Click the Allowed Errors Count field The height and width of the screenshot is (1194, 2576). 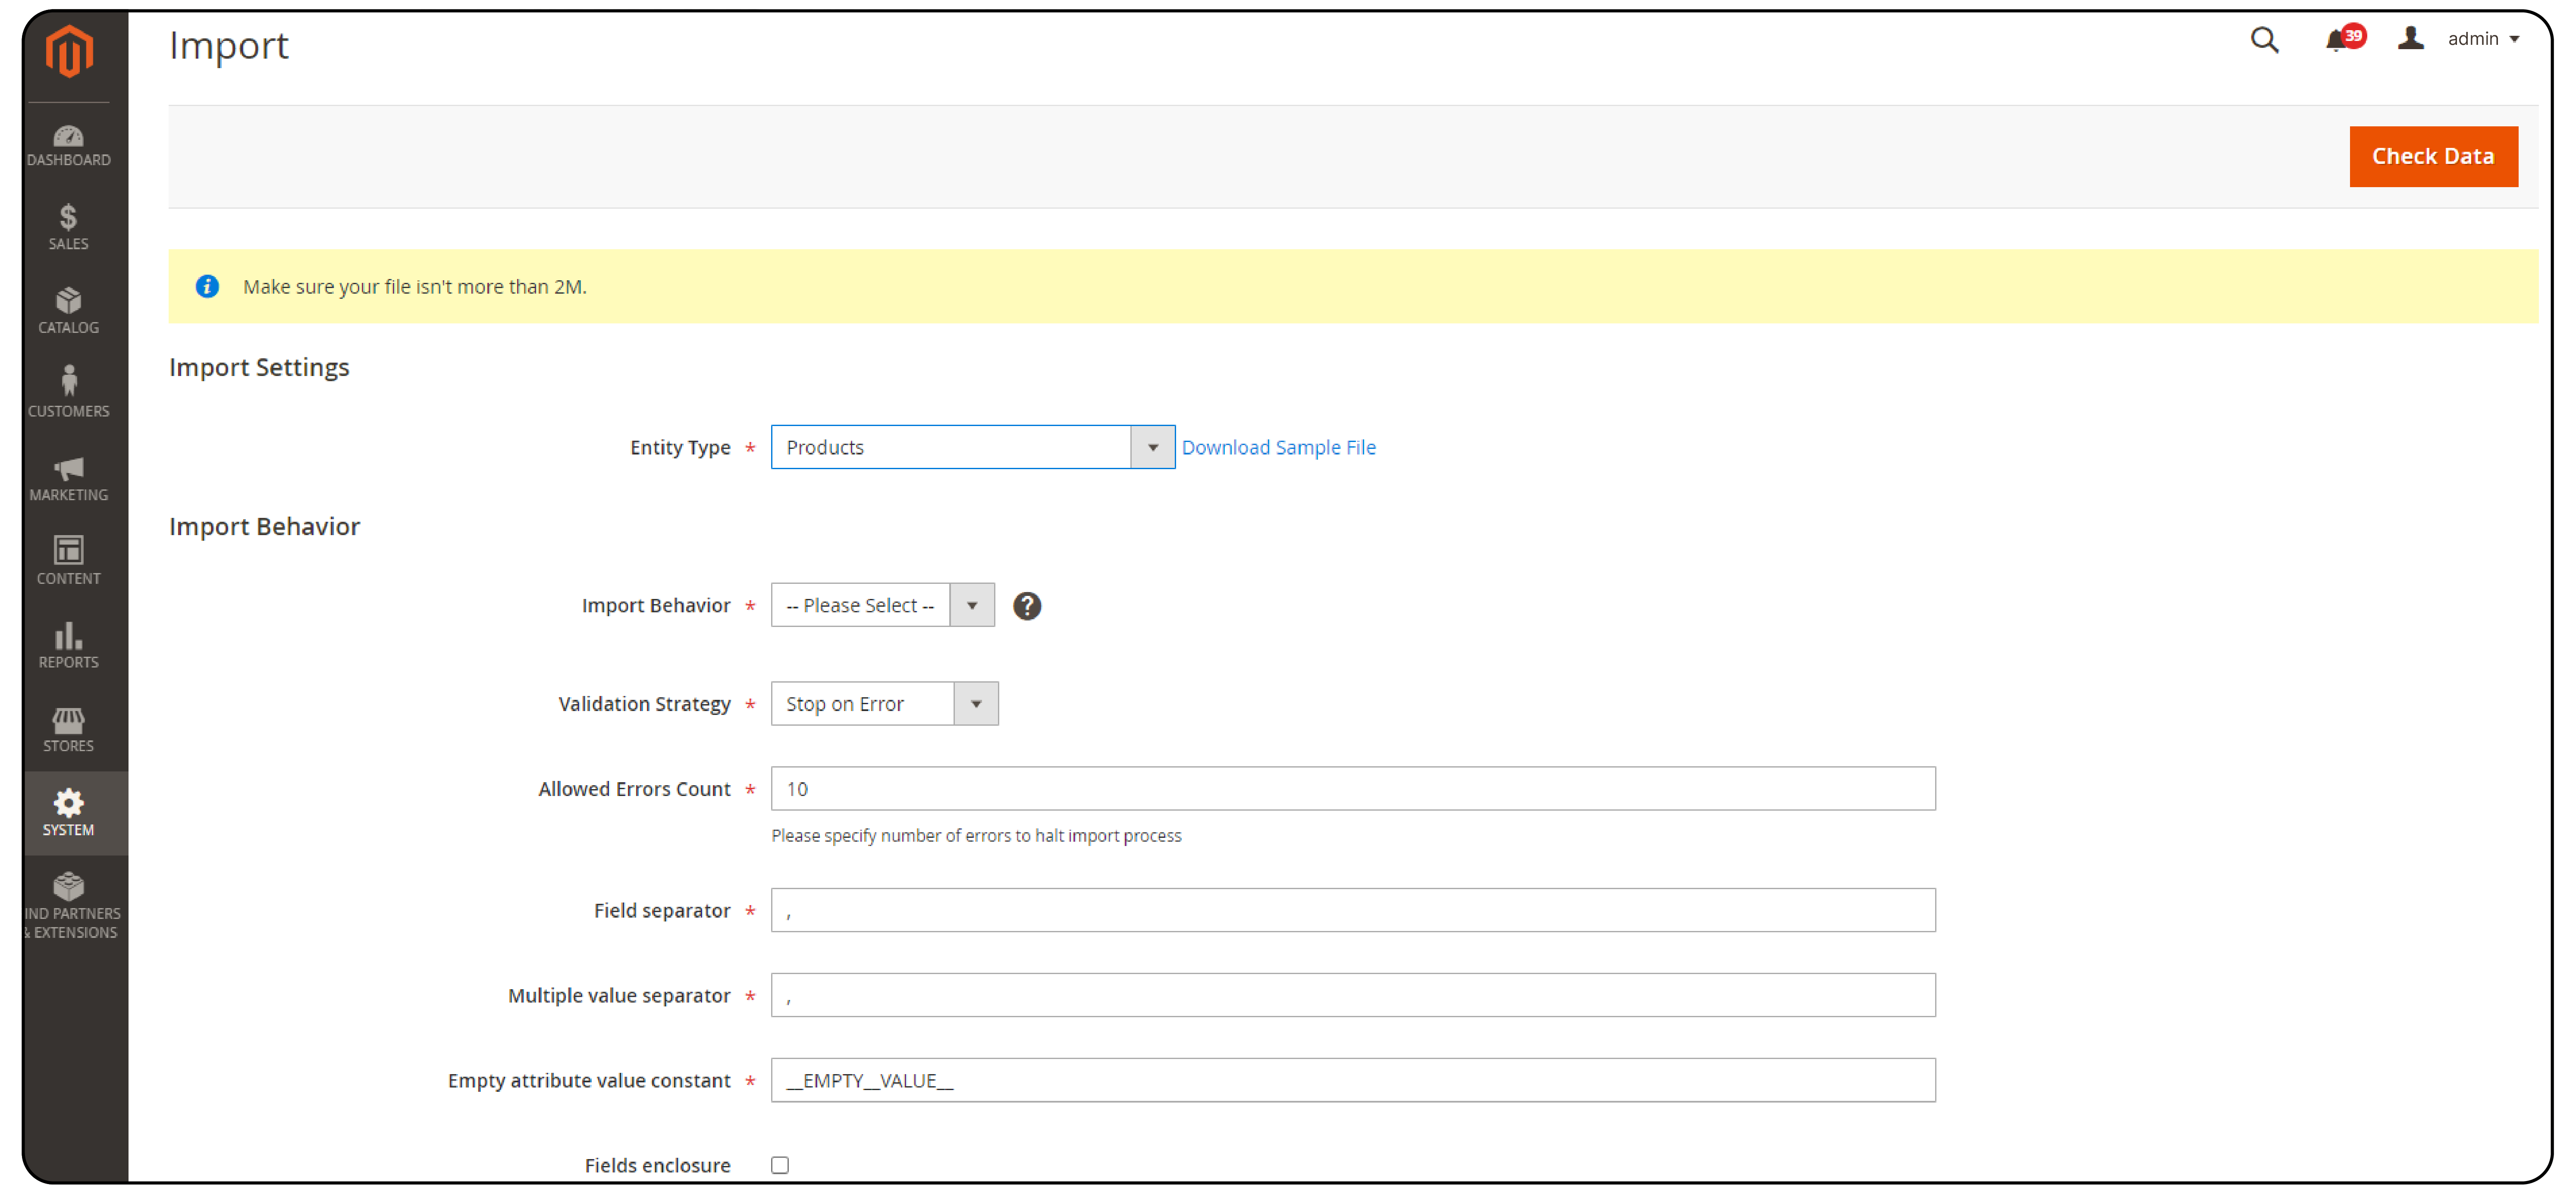coord(1353,789)
